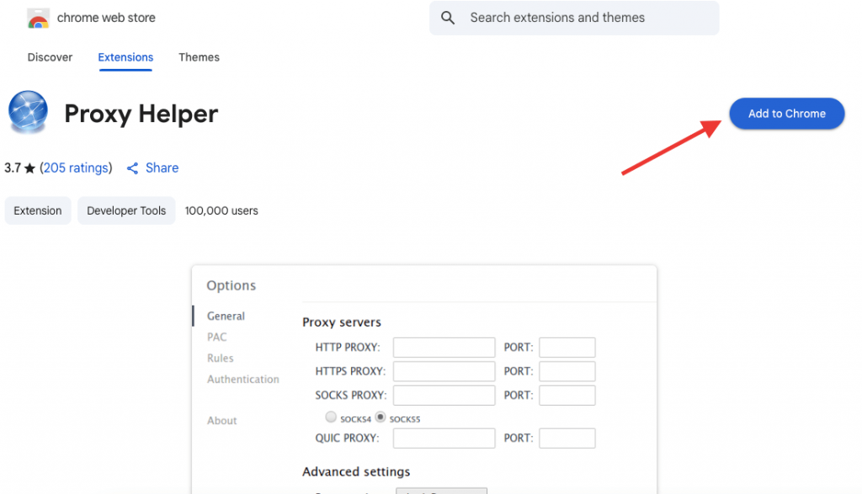This screenshot has height=494, width=862.
Task: Select the SOCKS5 radio button
Action: pos(380,417)
